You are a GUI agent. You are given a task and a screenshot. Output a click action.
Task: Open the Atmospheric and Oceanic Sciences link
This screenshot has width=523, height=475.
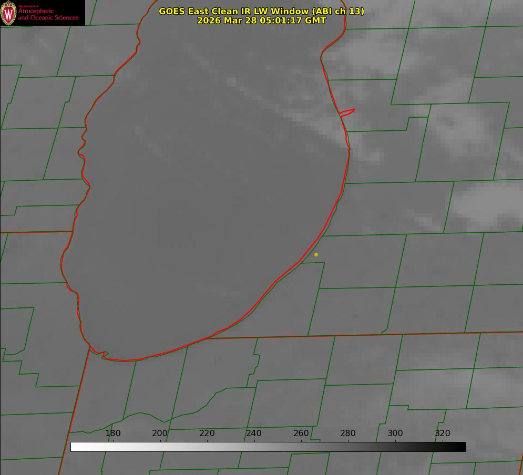[48, 15]
